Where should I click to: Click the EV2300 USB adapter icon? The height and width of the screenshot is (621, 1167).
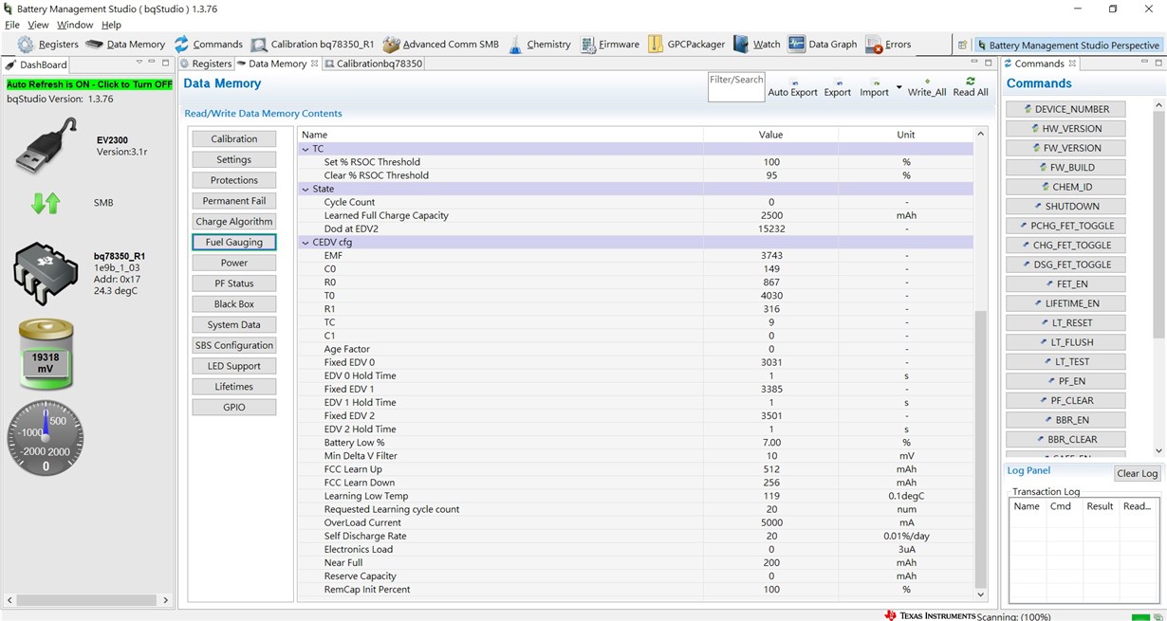point(47,145)
